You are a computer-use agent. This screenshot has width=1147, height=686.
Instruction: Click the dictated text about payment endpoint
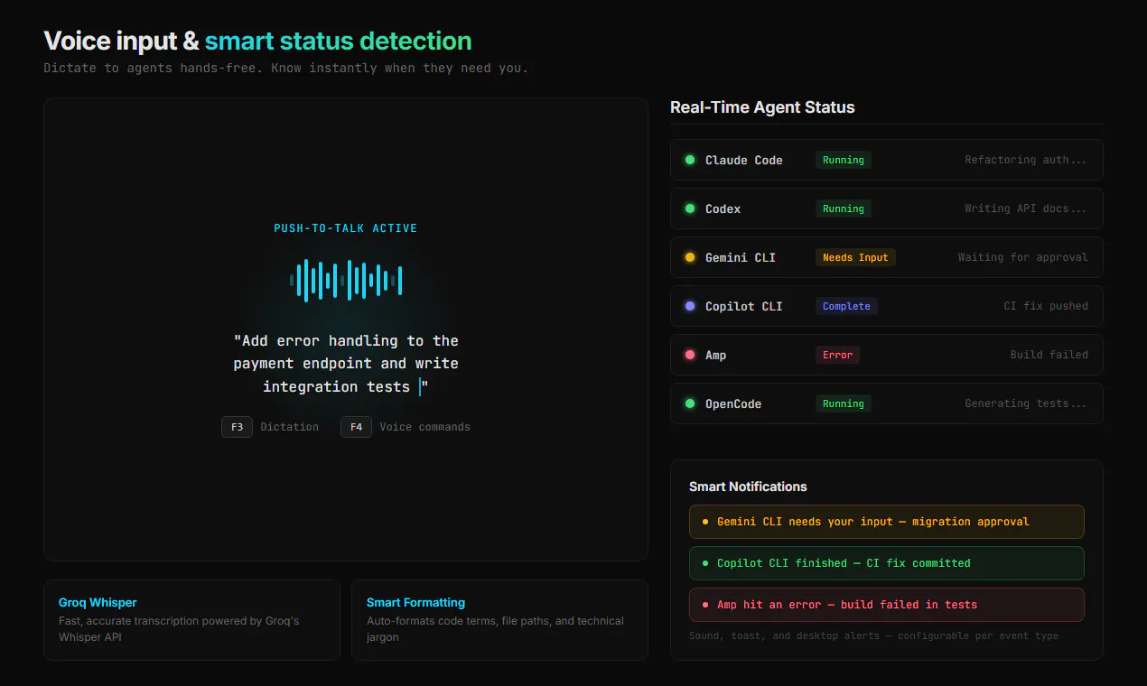tap(346, 364)
